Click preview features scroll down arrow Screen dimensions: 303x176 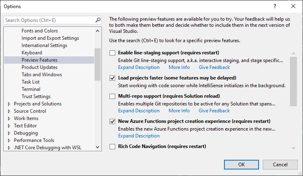tap(293, 148)
